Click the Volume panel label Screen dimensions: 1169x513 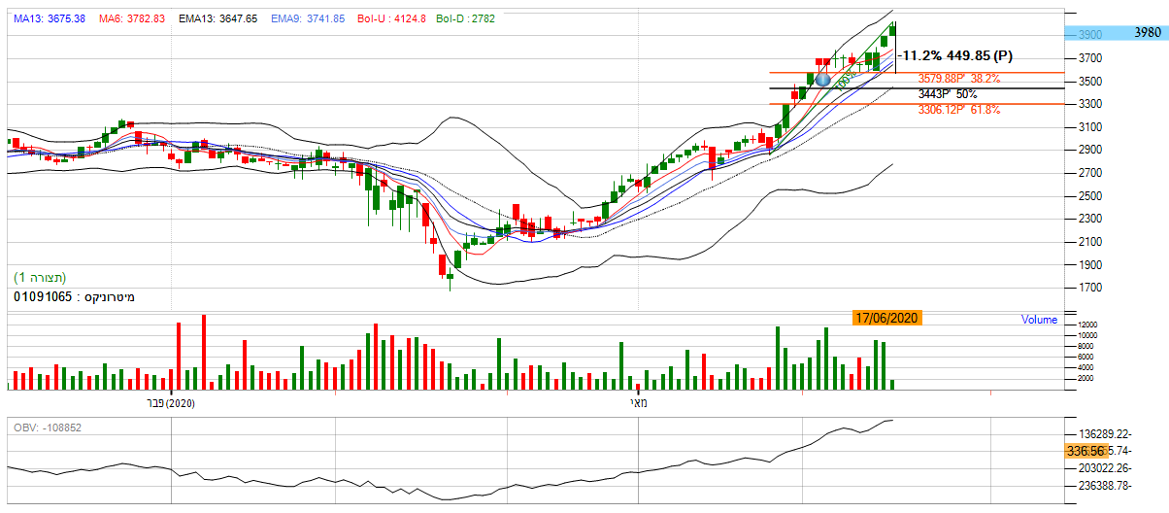[x=1039, y=320]
